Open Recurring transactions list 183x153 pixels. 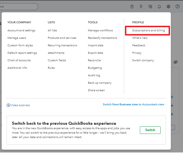click(x=62, y=45)
